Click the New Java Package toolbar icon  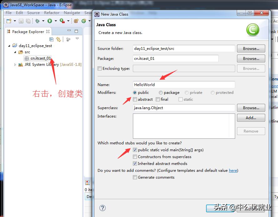[75, 21]
